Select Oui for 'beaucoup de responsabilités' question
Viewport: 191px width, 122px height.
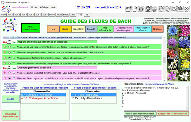(5, 78)
